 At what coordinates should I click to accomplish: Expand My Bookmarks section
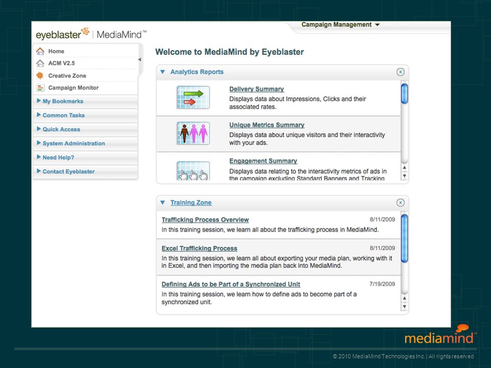tap(85, 101)
